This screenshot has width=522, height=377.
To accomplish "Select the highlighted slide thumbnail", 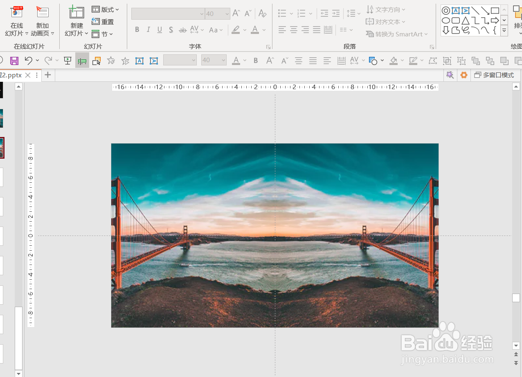I will pyautogui.click(x=2, y=148).
